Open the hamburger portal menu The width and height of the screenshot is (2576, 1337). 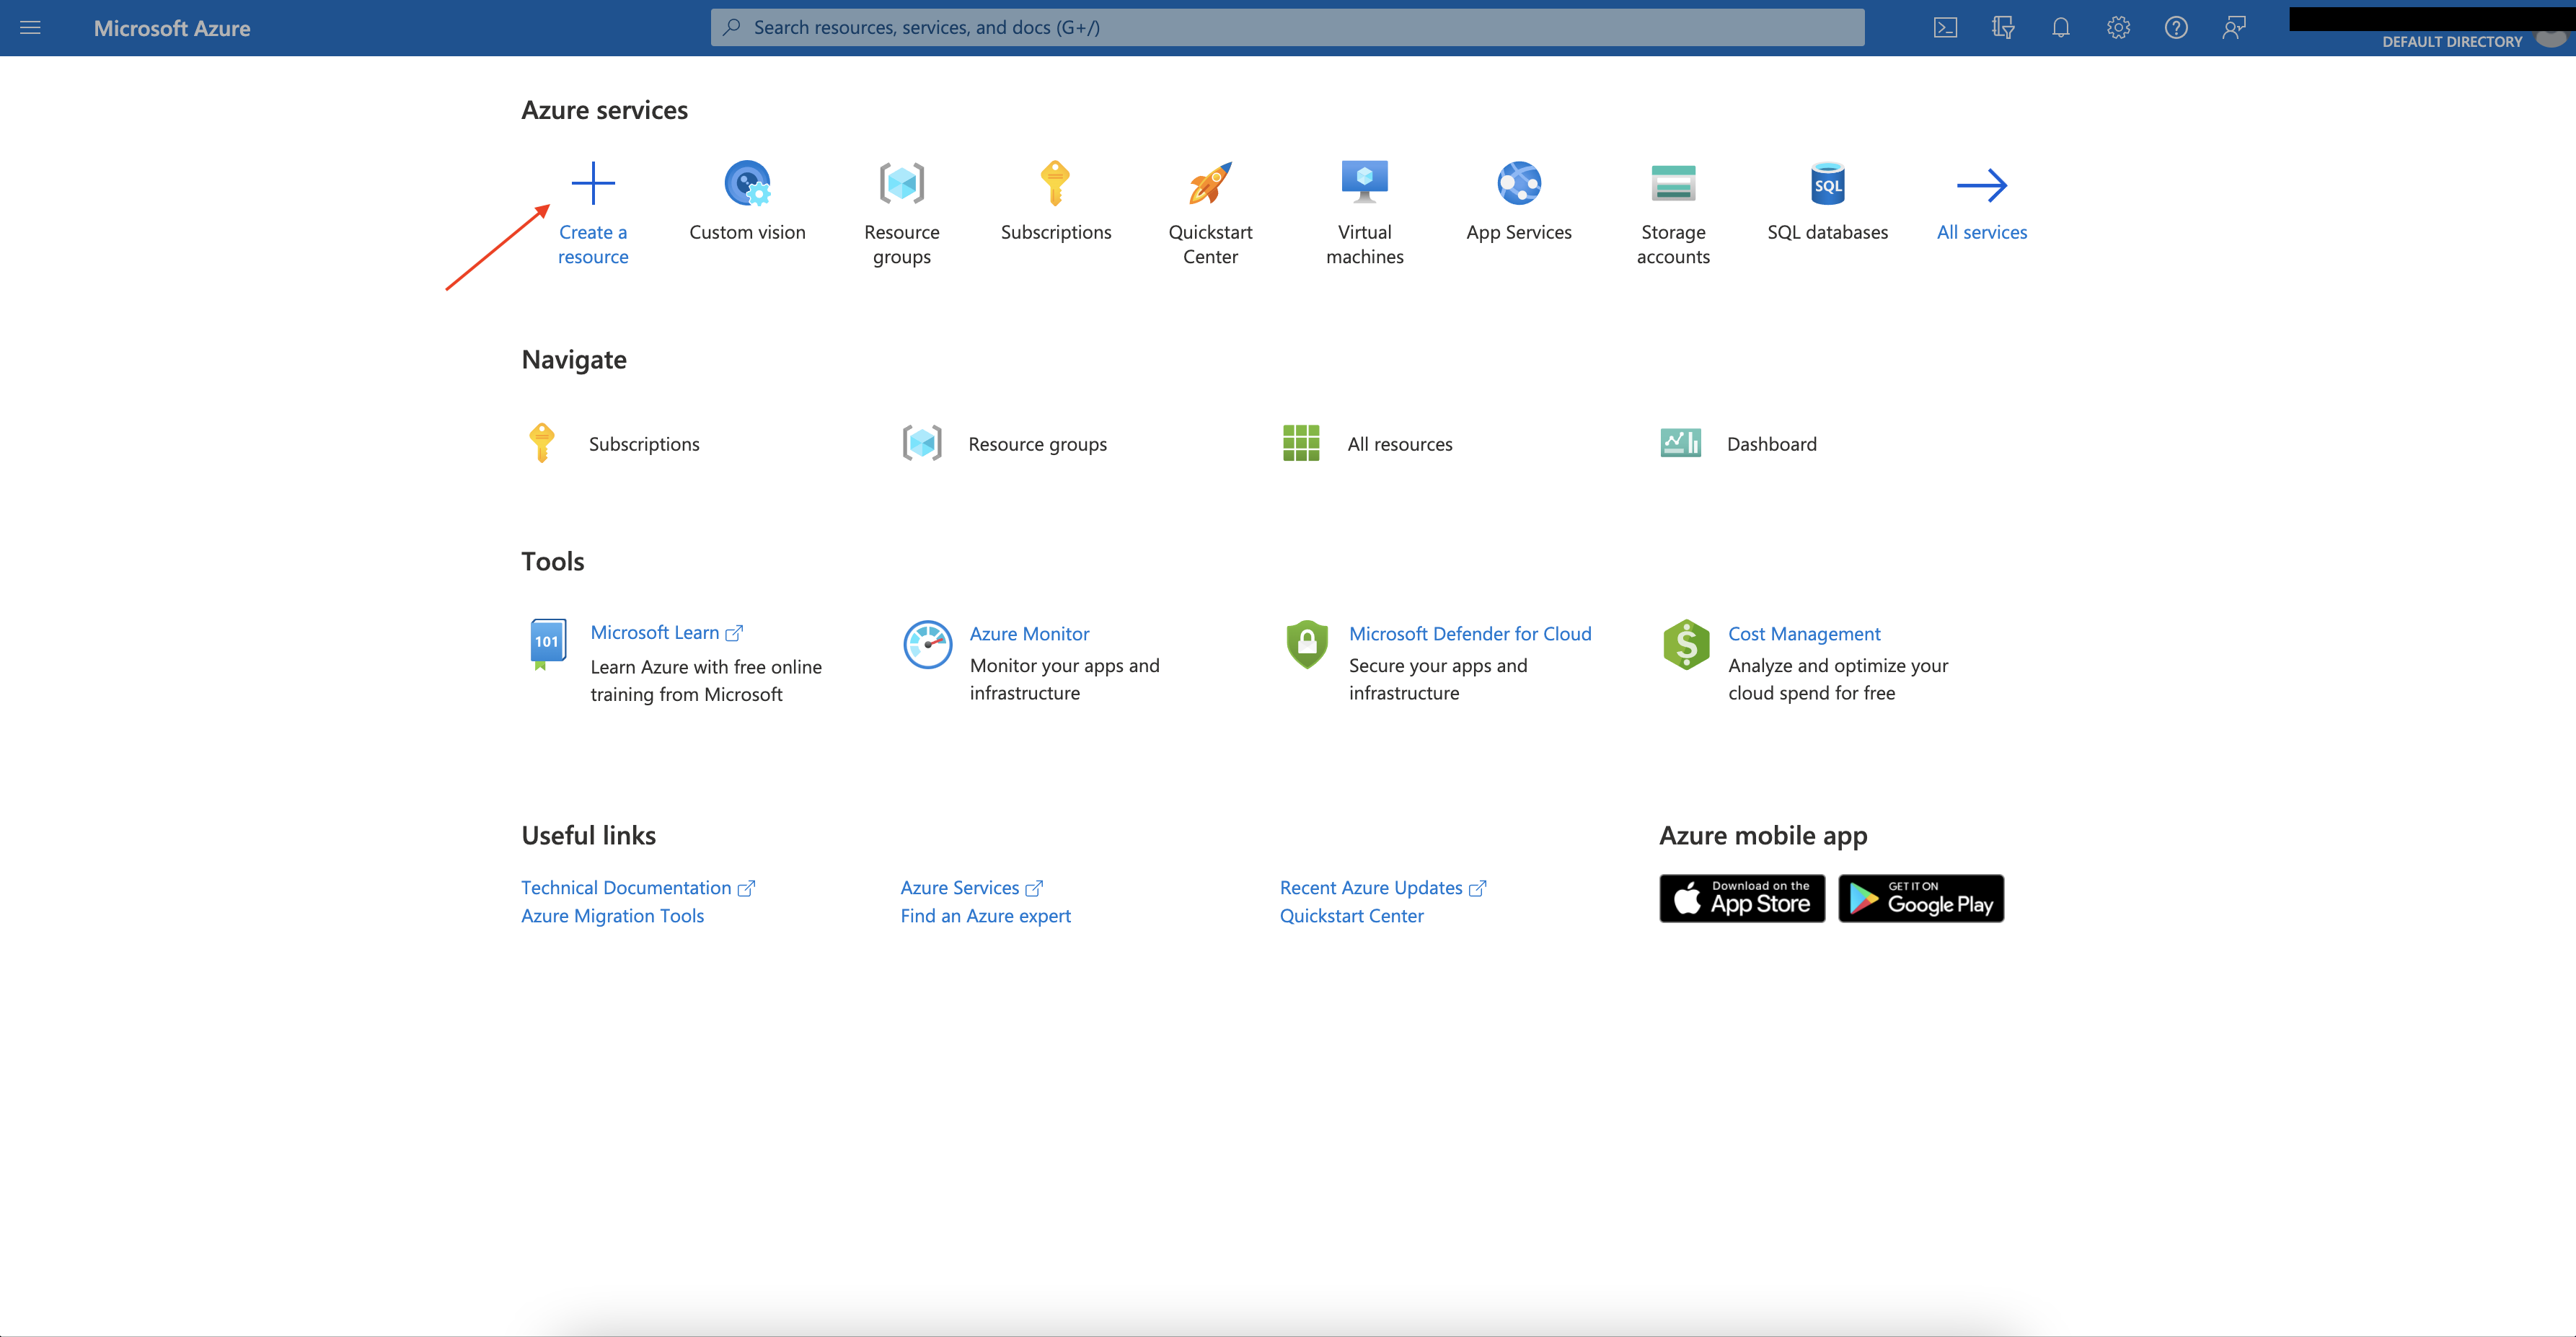point(30,28)
